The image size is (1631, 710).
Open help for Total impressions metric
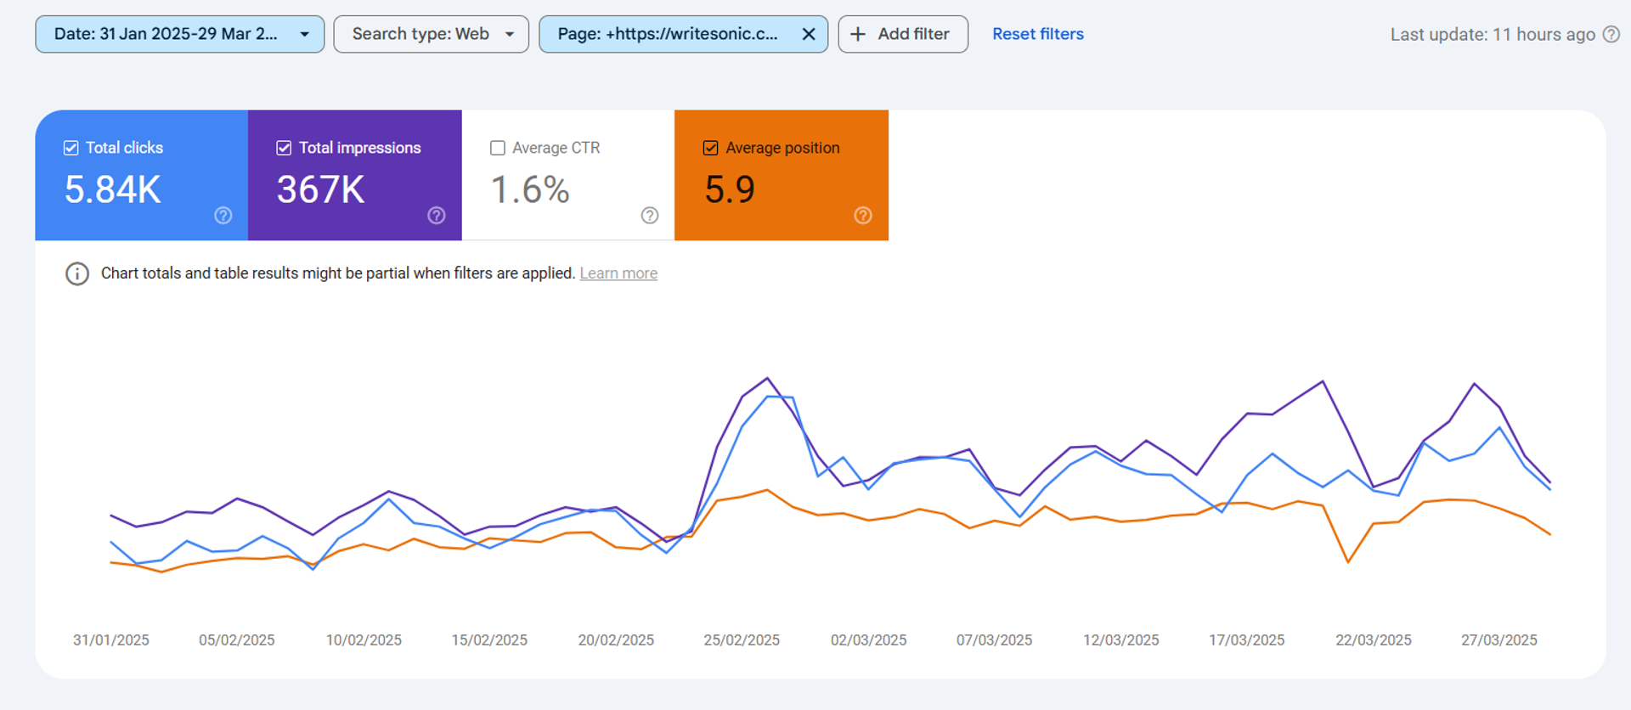[x=437, y=216]
